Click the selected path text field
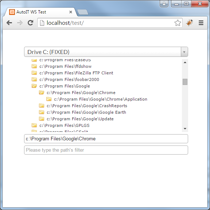 [106, 139]
